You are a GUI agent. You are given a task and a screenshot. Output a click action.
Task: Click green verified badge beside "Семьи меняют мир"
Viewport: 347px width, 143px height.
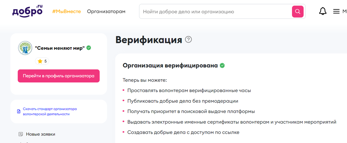[x=89, y=48]
